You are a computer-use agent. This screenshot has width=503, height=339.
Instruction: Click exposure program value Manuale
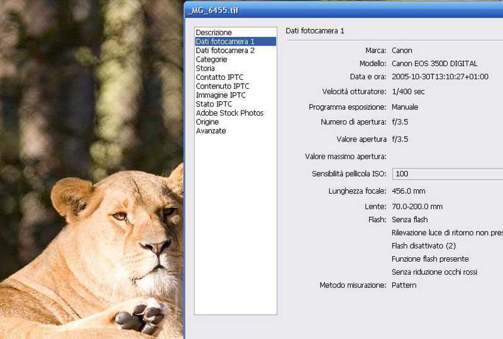point(405,107)
